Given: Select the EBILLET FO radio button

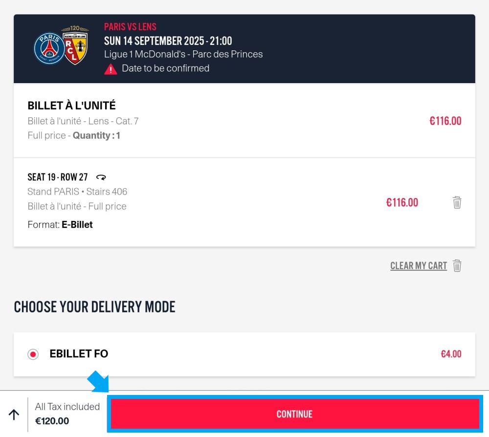Looking at the screenshot, I should (33, 354).
